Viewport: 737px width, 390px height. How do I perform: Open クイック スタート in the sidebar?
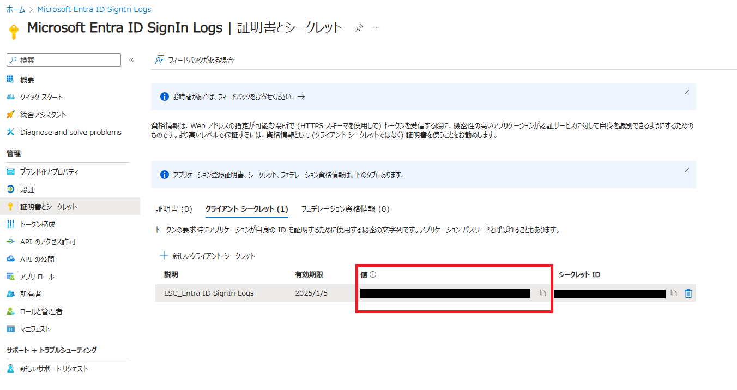[41, 97]
